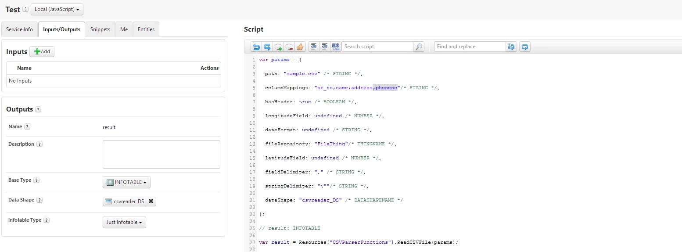Click the "sample.csv" string in script
Viewport: 682px width, 252px height.
pos(302,74)
